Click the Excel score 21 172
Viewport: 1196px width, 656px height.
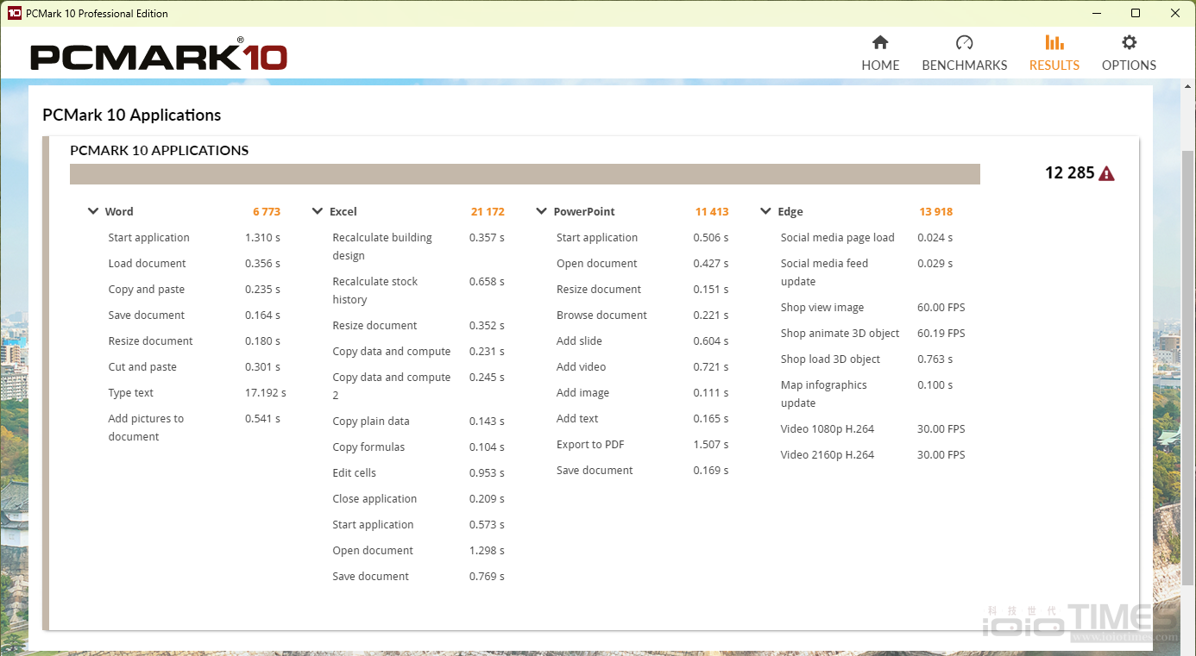(x=488, y=211)
